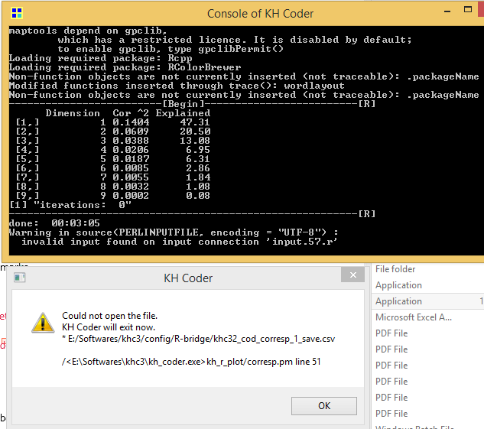The image size is (484, 429).
Task: Click 'Modified functions inserted through trace()' line
Action: pyautogui.click(x=177, y=86)
